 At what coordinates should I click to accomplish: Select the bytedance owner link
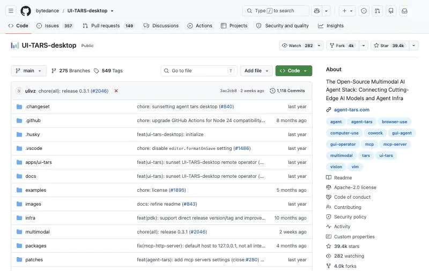click(47, 11)
